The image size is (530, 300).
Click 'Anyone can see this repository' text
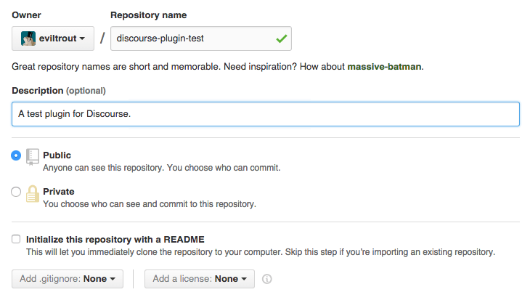coord(103,168)
